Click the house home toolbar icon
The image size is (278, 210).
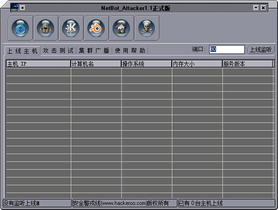121,28
